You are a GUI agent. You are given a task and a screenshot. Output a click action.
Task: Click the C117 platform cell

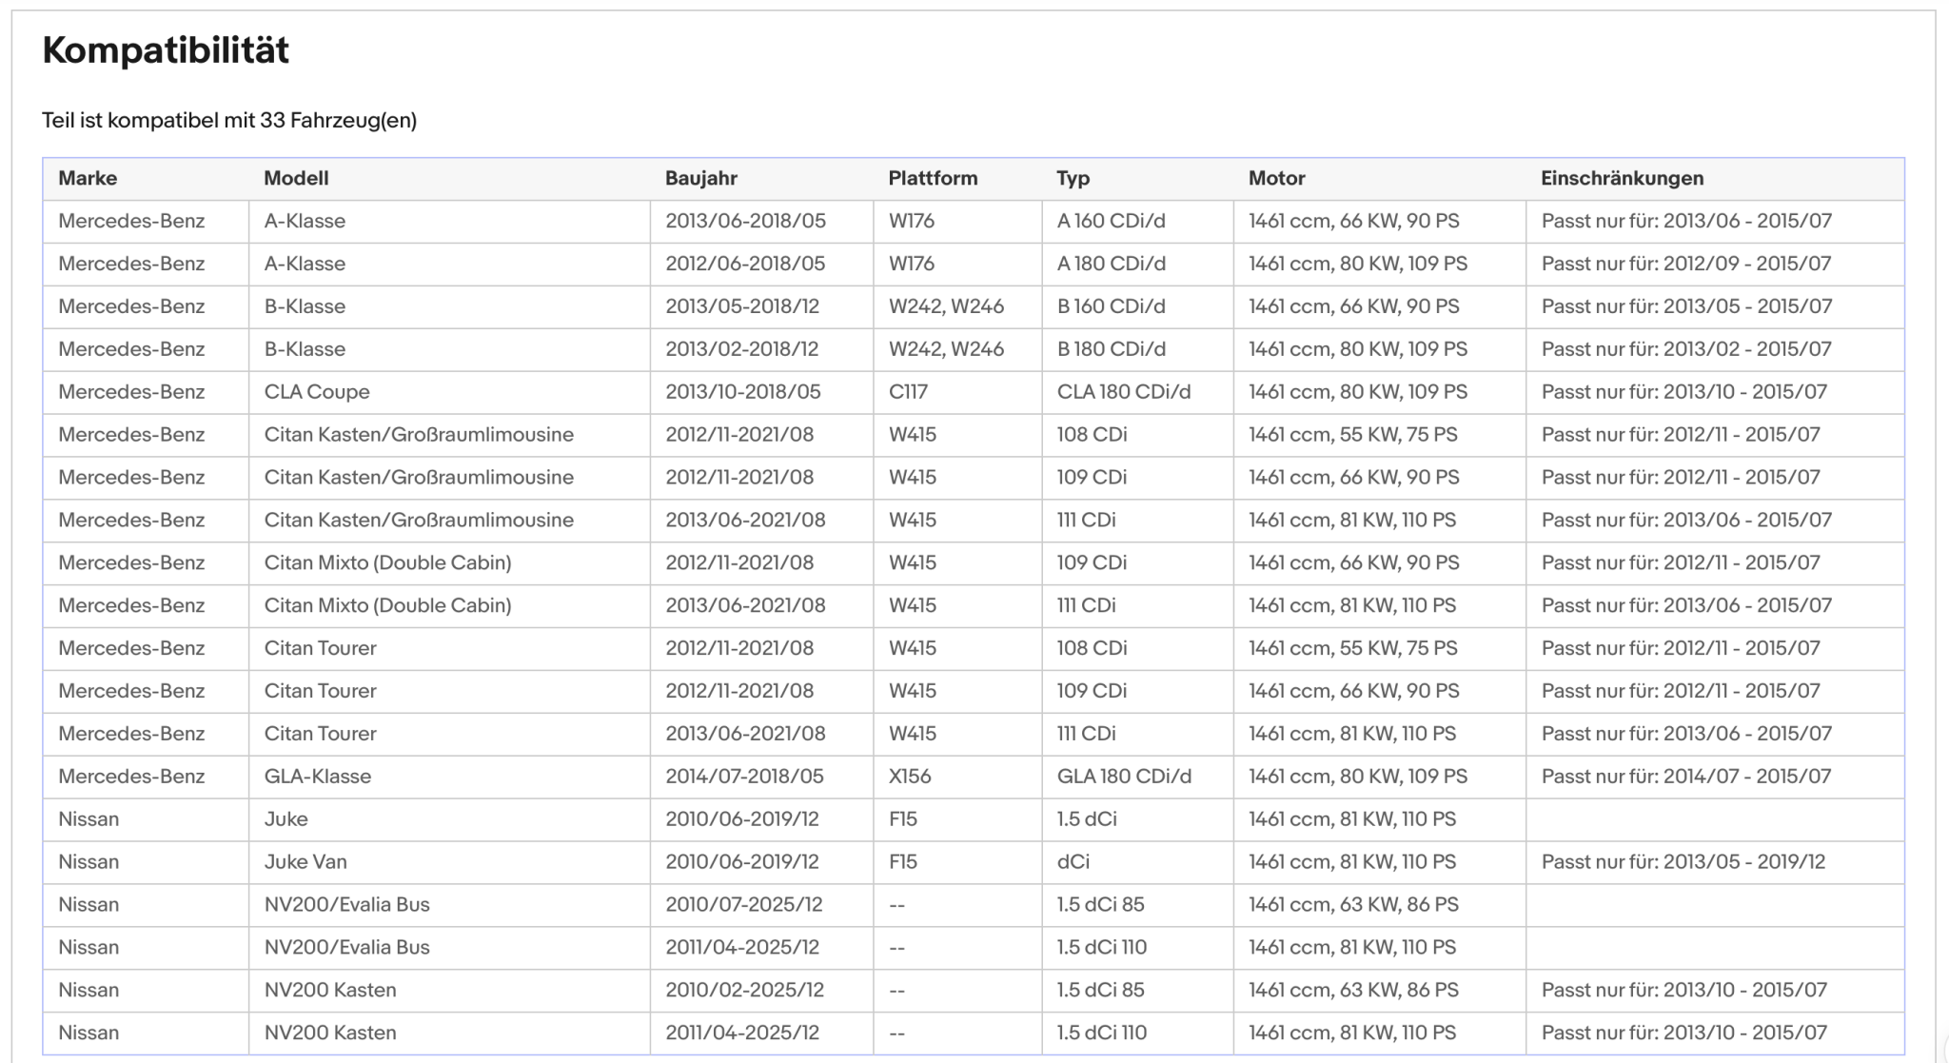pyautogui.click(x=908, y=391)
